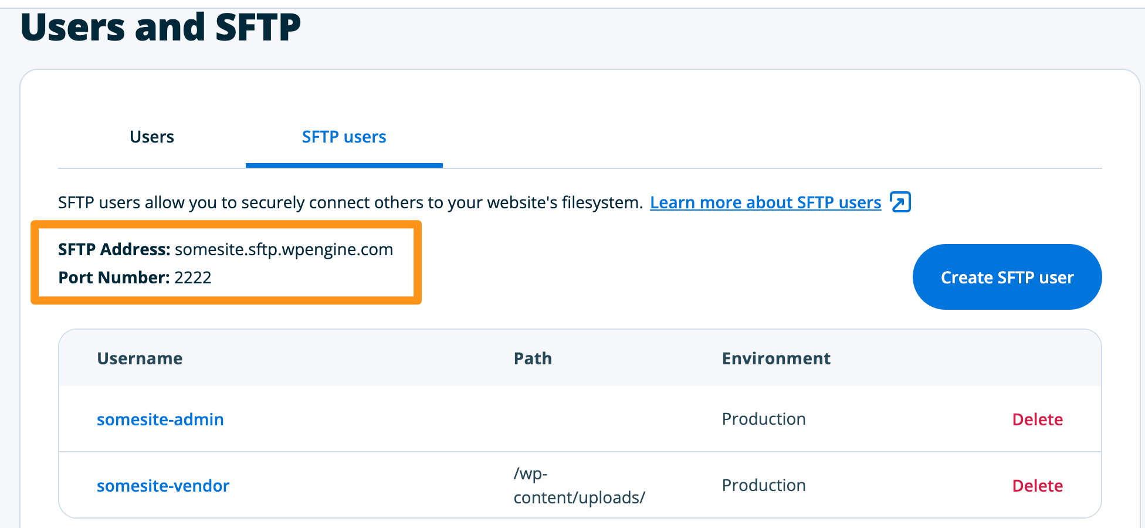Switch to the Users tab
This screenshot has height=528, width=1145.
click(x=151, y=137)
